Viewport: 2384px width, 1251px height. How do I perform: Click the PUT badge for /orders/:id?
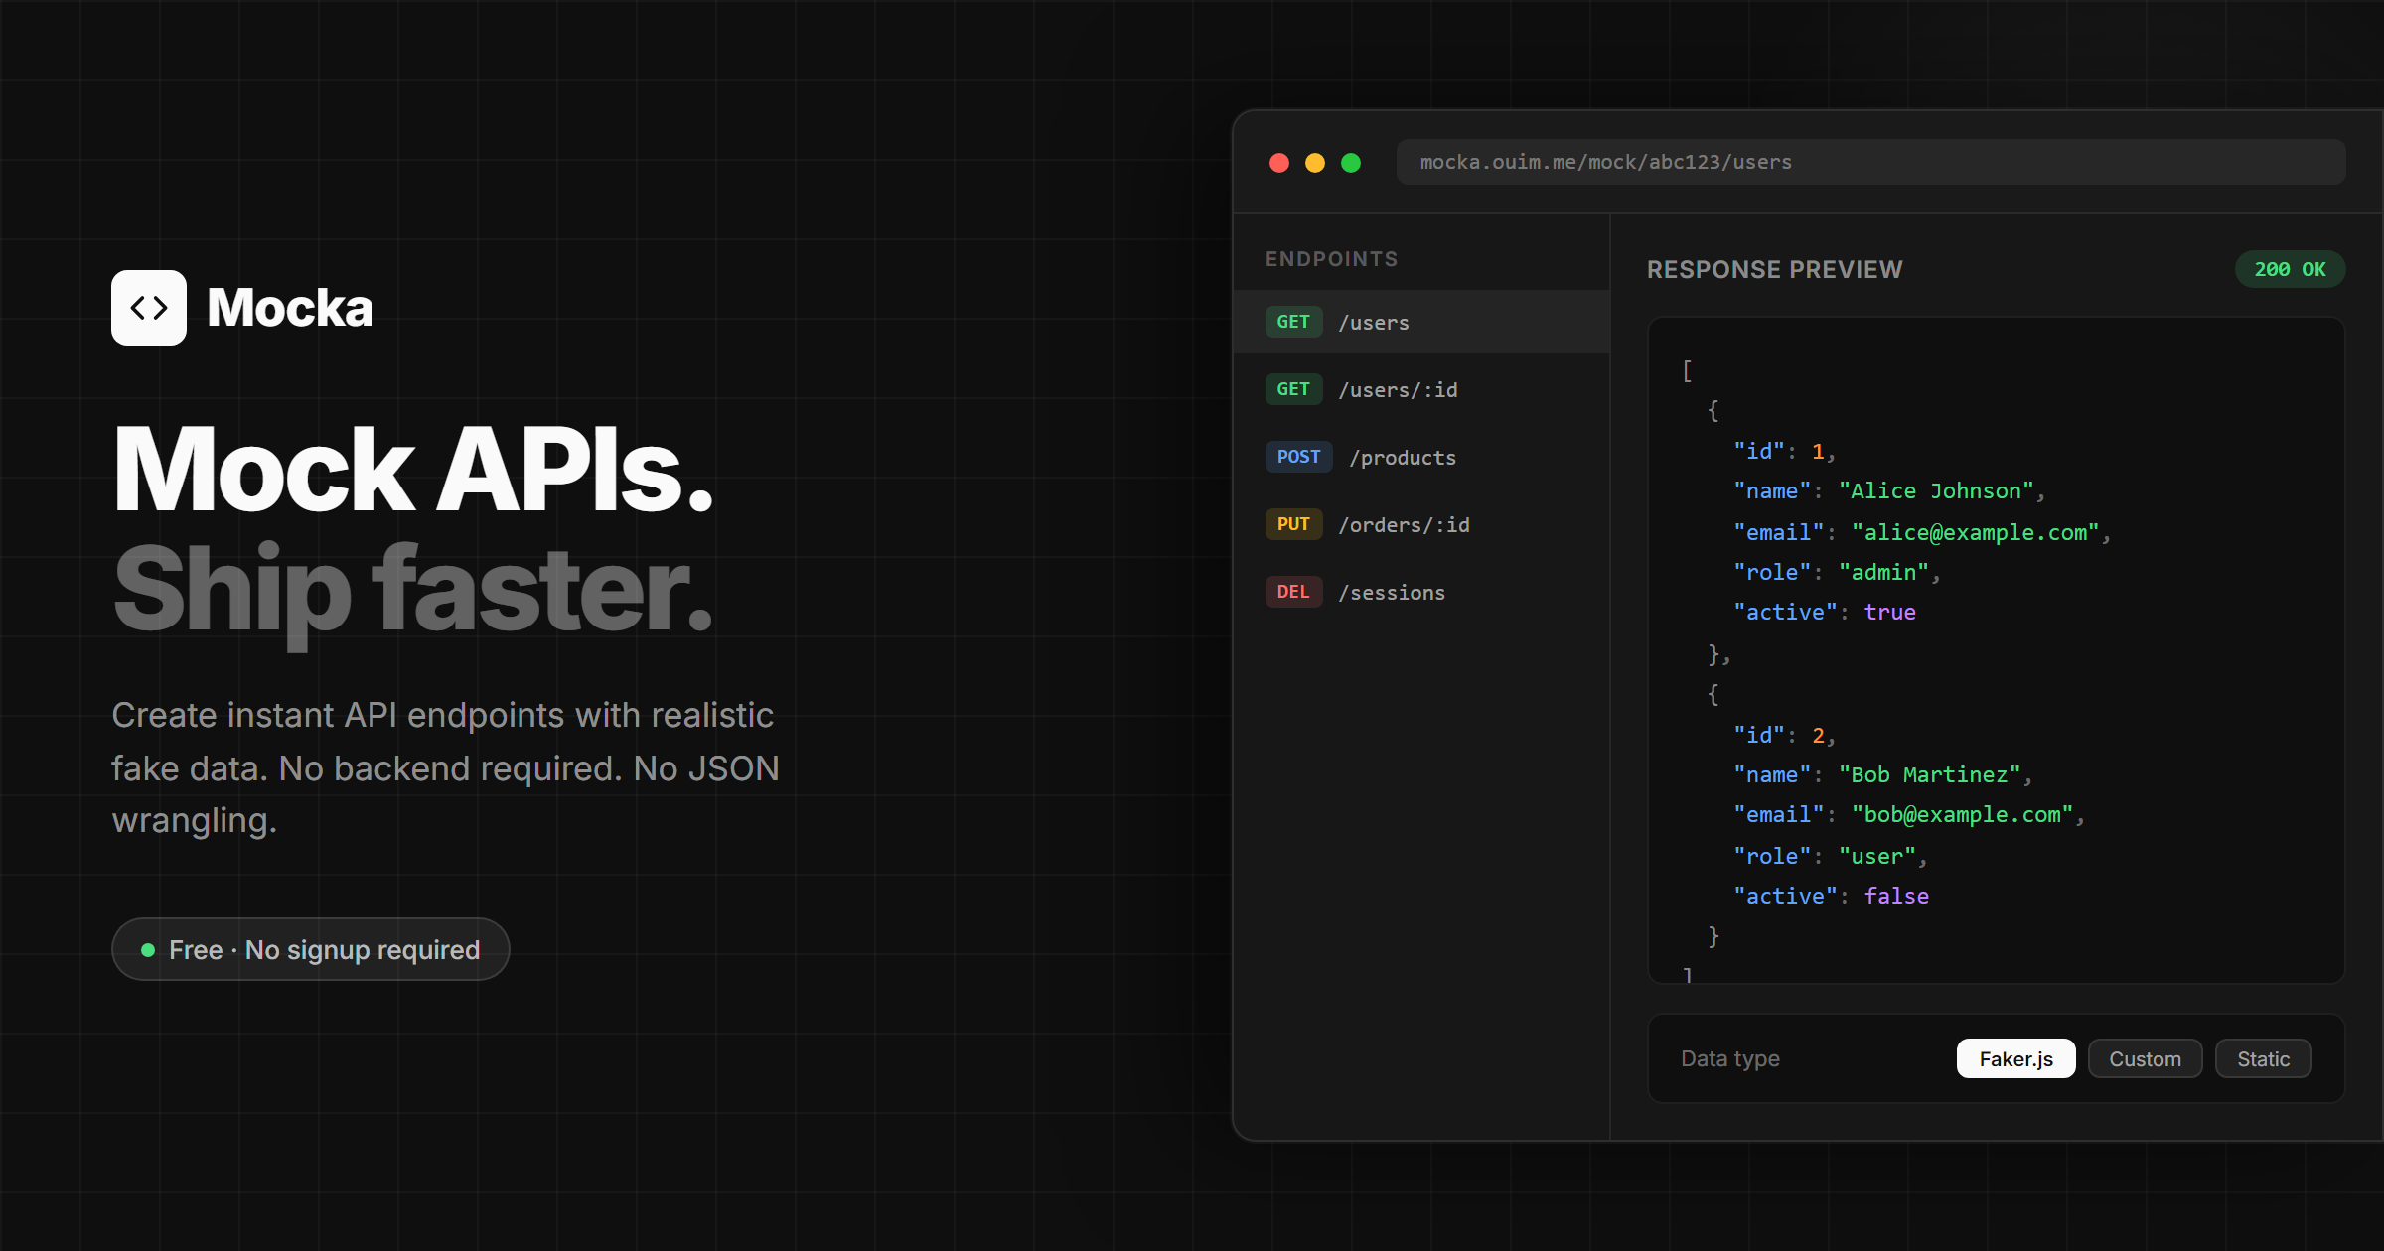point(1293,524)
